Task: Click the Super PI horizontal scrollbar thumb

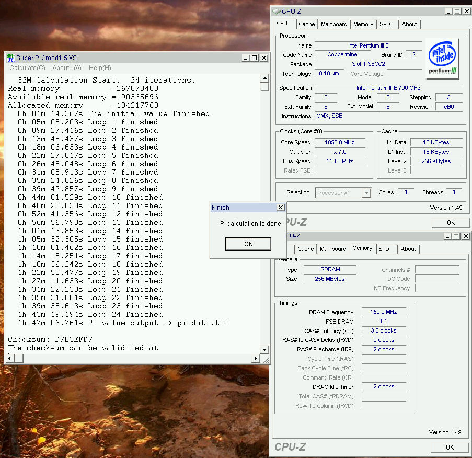Action: pos(19,358)
